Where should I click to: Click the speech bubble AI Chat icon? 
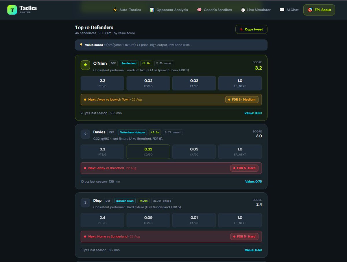coord(282,10)
